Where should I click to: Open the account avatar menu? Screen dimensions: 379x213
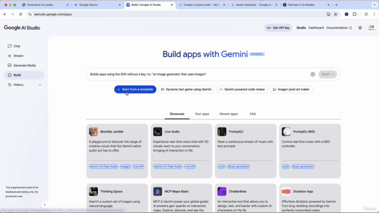(371, 28)
